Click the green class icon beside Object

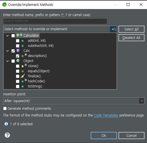click(18, 61)
